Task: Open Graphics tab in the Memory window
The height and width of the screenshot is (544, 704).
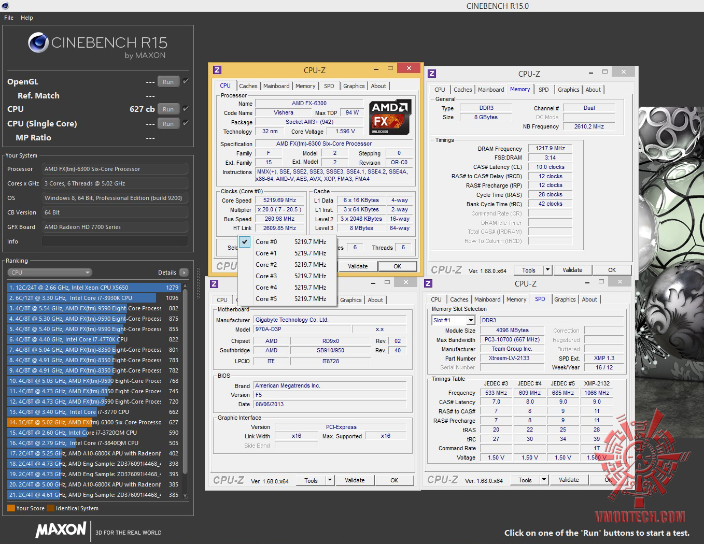Action: coord(569,90)
